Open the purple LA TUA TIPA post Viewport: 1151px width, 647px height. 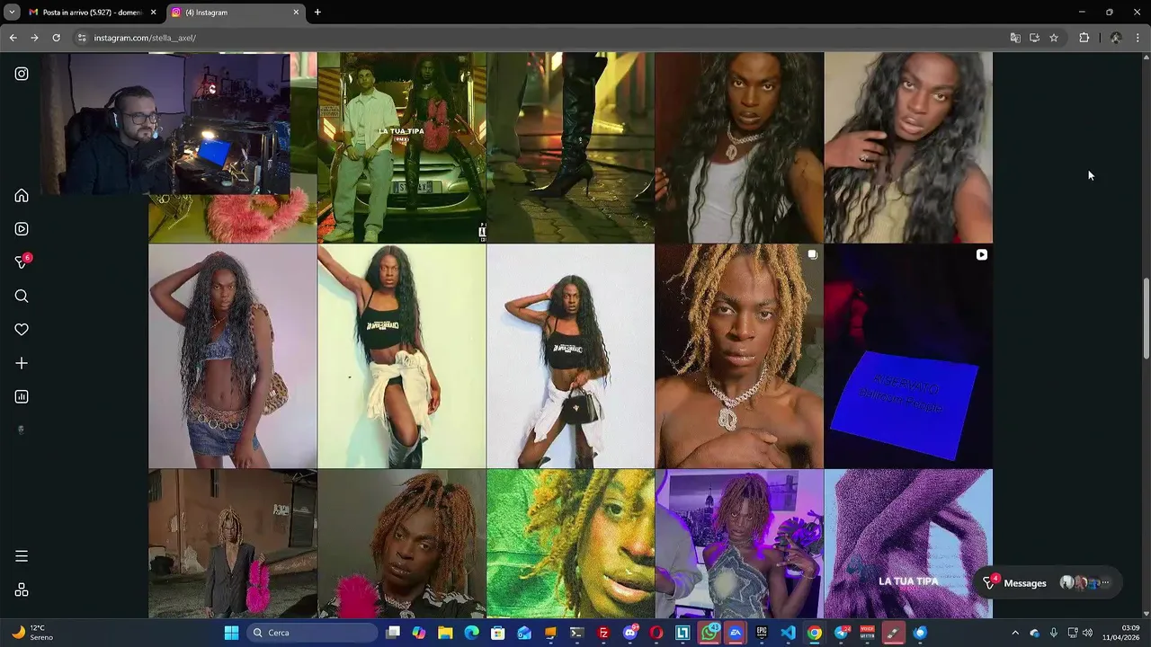tap(908, 544)
